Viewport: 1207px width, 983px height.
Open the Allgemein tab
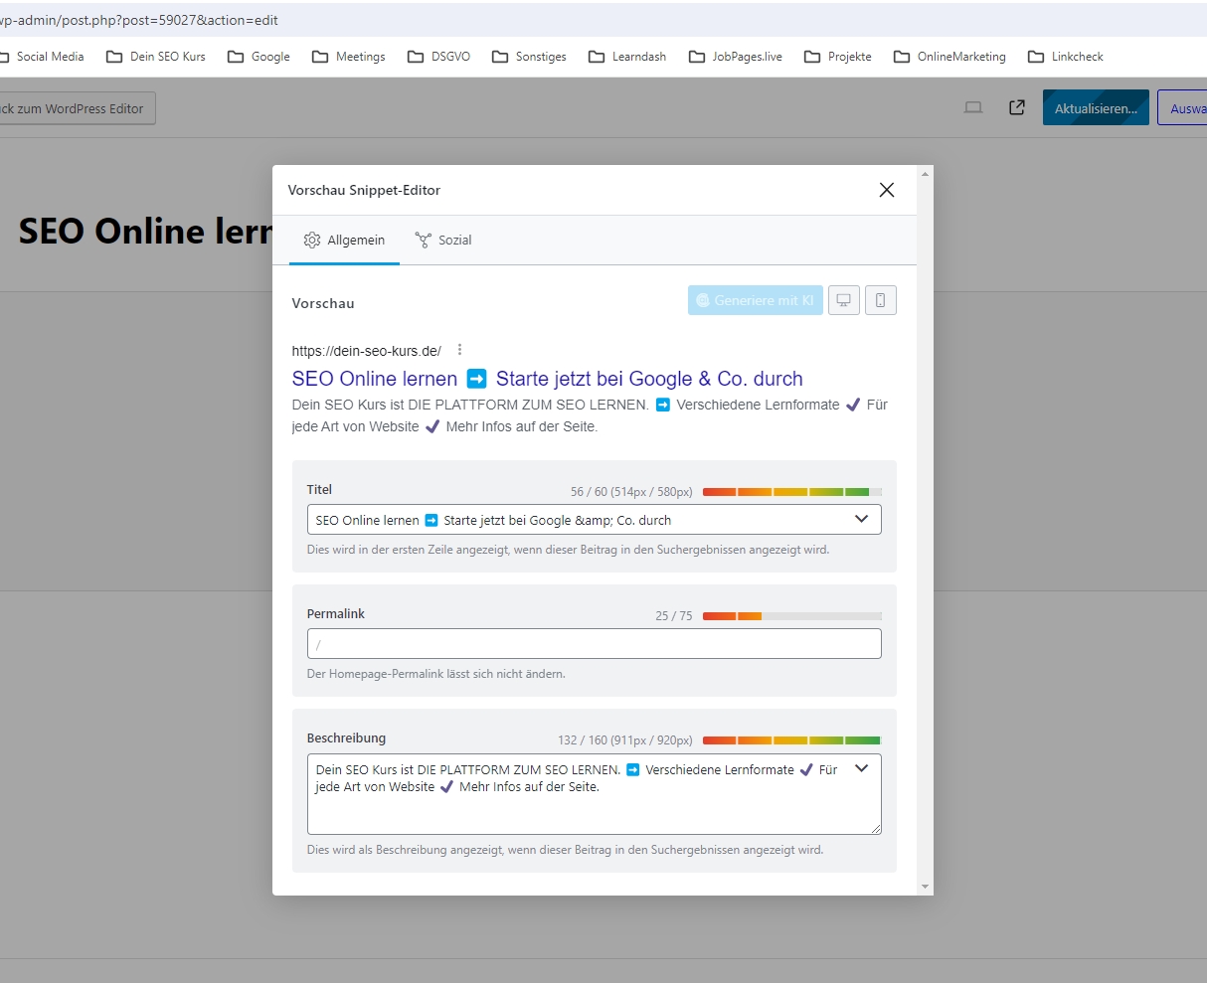344,241
